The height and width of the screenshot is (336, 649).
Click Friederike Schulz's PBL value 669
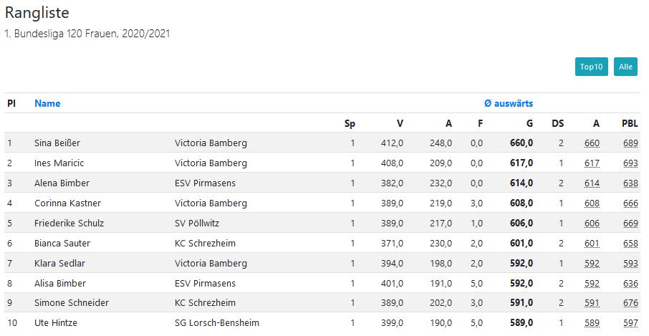click(x=630, y=224)
